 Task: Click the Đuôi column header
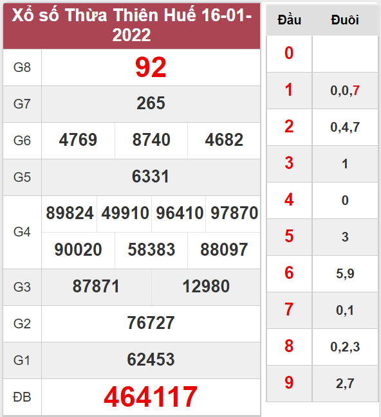click(x=345, y=20)
